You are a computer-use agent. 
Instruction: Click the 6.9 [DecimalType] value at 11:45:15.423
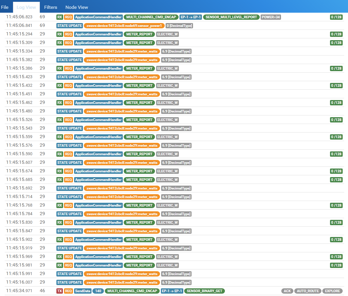click(176, 77)
